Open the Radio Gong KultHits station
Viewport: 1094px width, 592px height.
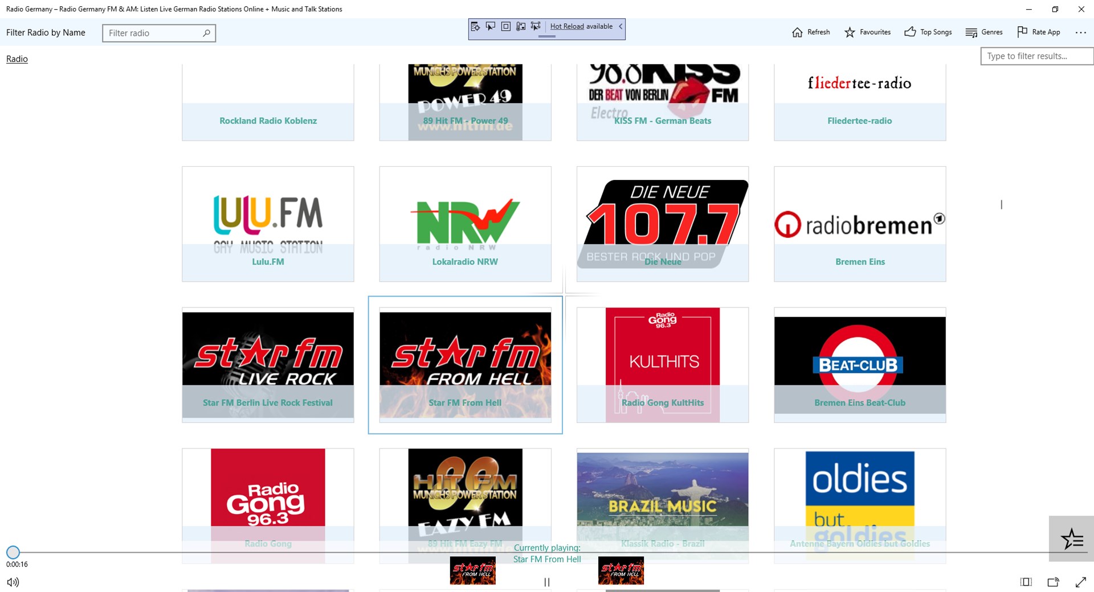tap(663, 365)
